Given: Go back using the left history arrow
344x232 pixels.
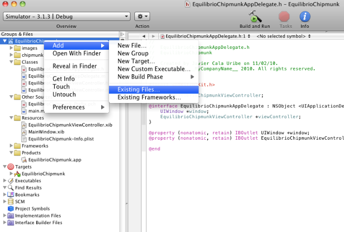Looking at the screenshot, I should coord(144,36).
